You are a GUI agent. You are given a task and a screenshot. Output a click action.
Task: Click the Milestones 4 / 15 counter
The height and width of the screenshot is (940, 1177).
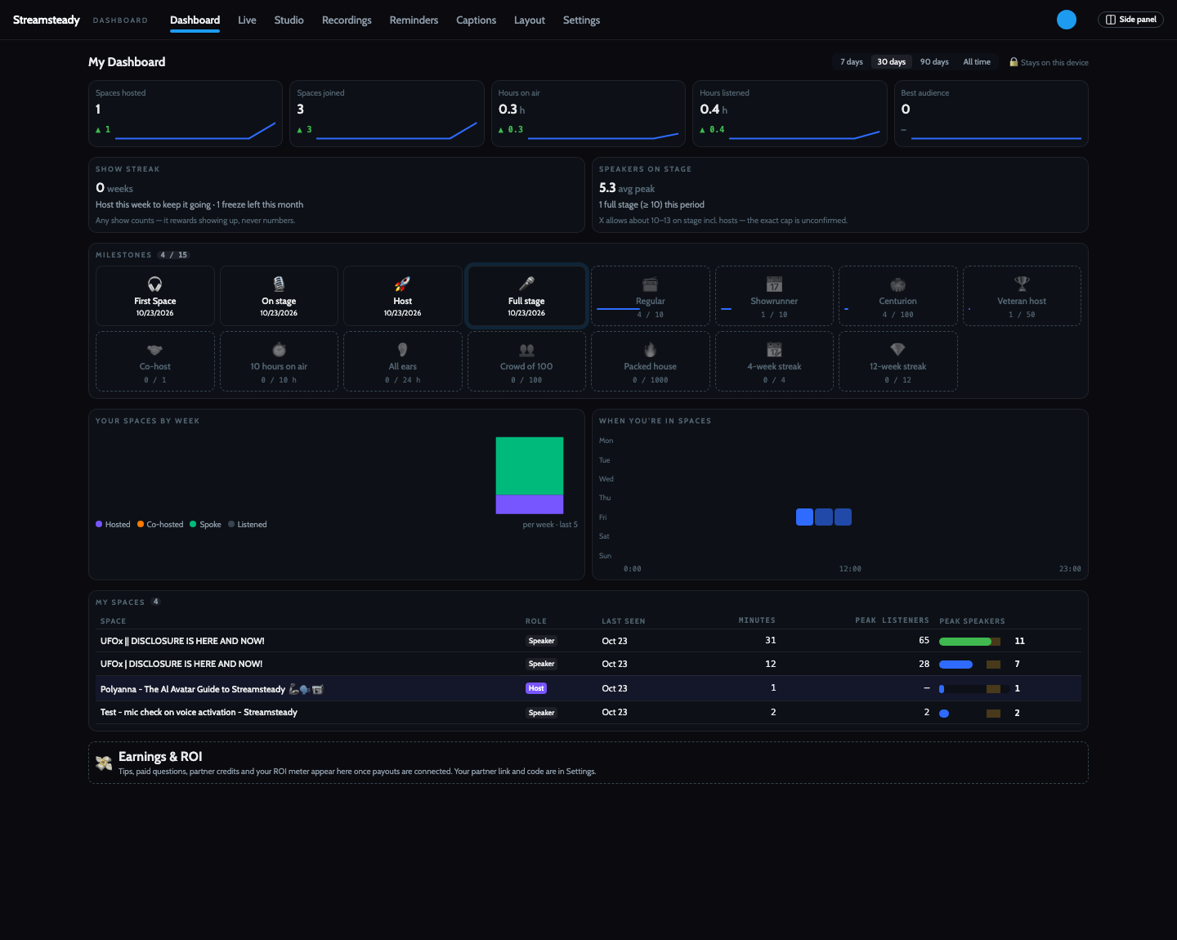[x=173, y=255]
